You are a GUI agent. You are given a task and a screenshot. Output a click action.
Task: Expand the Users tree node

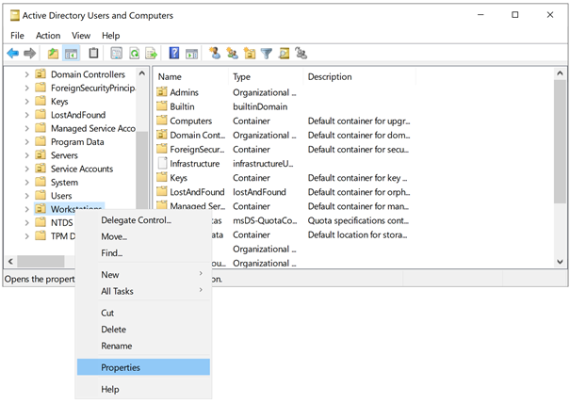click(26, 196)
